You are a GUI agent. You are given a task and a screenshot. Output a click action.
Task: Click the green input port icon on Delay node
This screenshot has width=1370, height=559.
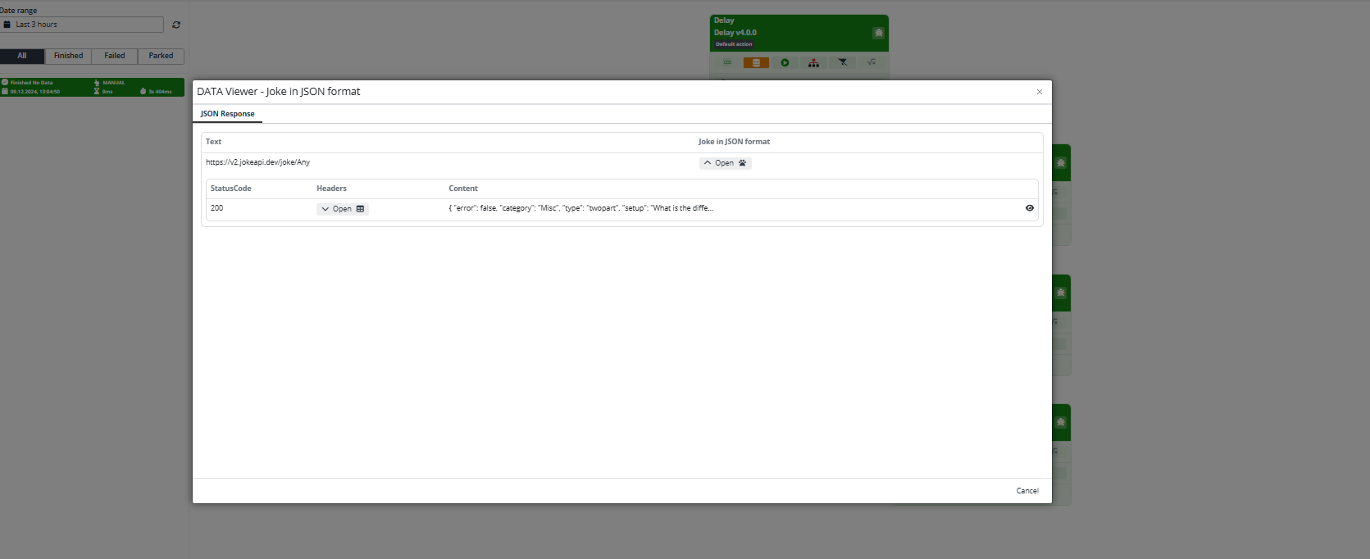(727, 62)
